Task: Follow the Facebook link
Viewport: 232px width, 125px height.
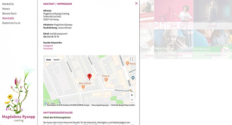Action: click(48, 48)
